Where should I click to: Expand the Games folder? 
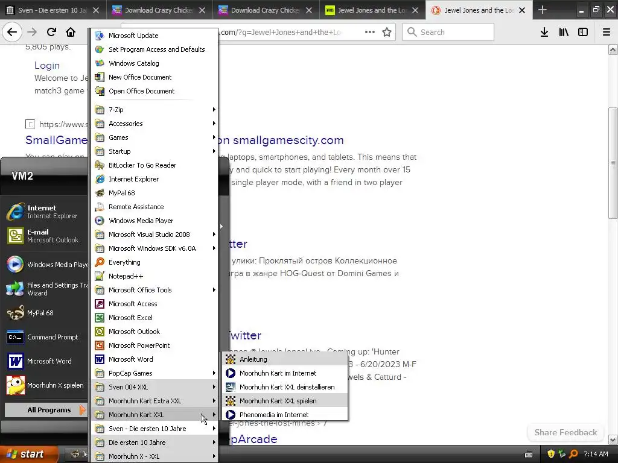154,137
